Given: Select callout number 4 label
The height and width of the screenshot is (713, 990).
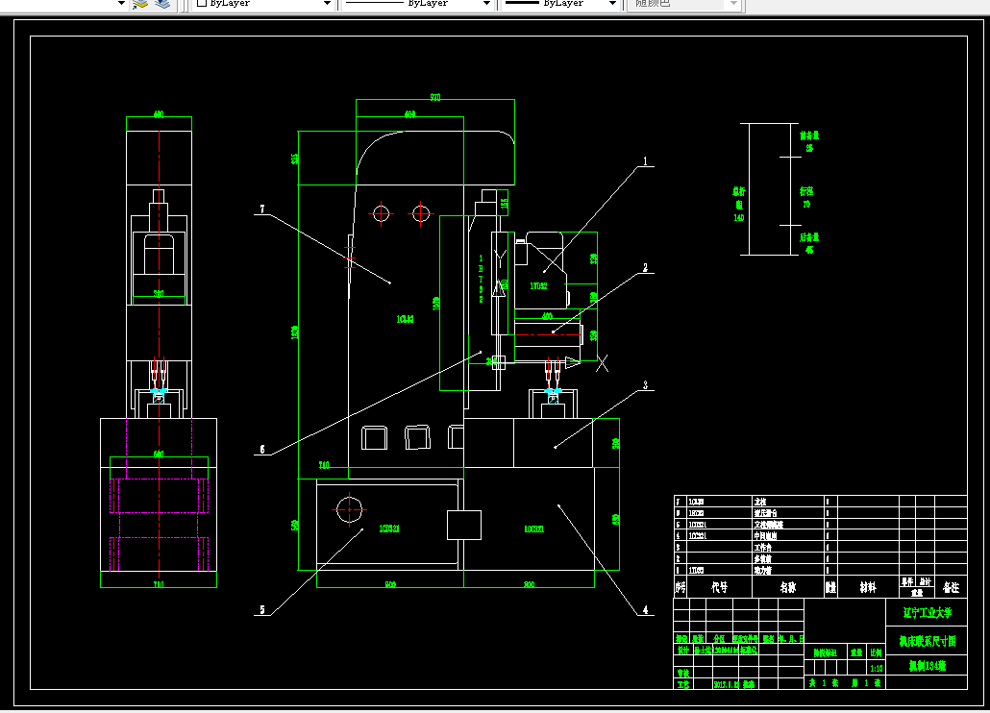Looking at the screenshot, I should tap(645, 609).
